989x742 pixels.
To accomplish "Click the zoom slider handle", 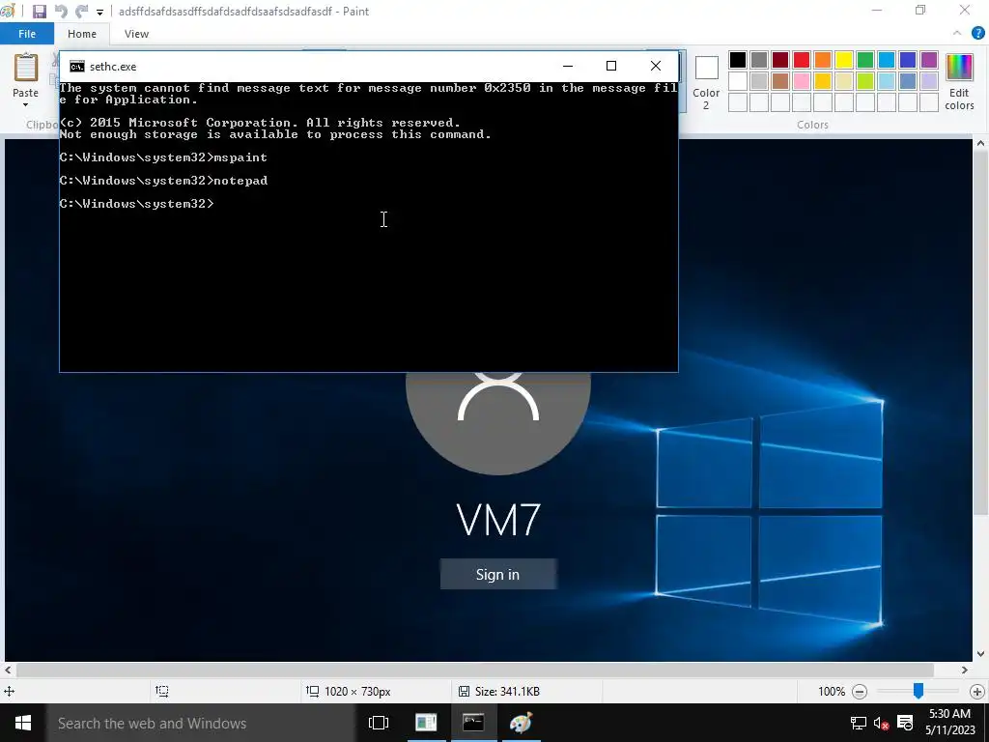I will tap(918, 691).
